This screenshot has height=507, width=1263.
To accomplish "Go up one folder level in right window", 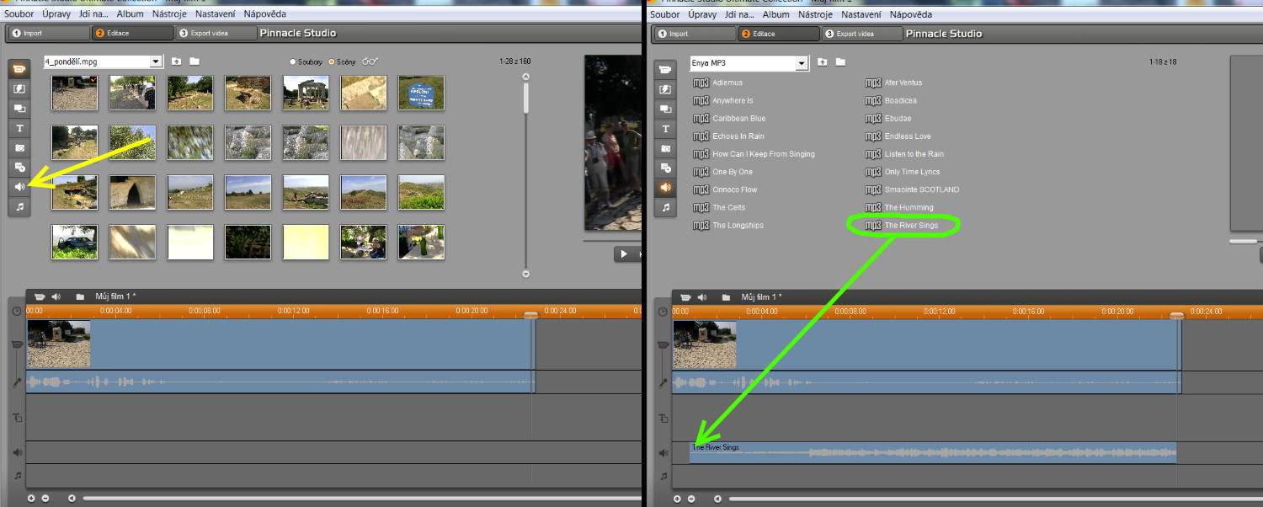I will coord(822,62).
